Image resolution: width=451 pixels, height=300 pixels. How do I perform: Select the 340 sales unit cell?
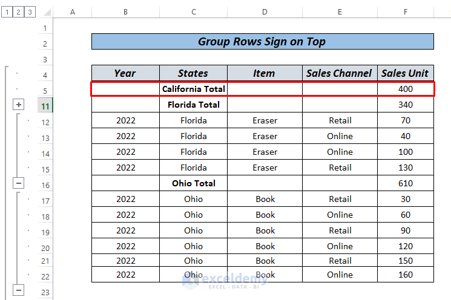406,105
